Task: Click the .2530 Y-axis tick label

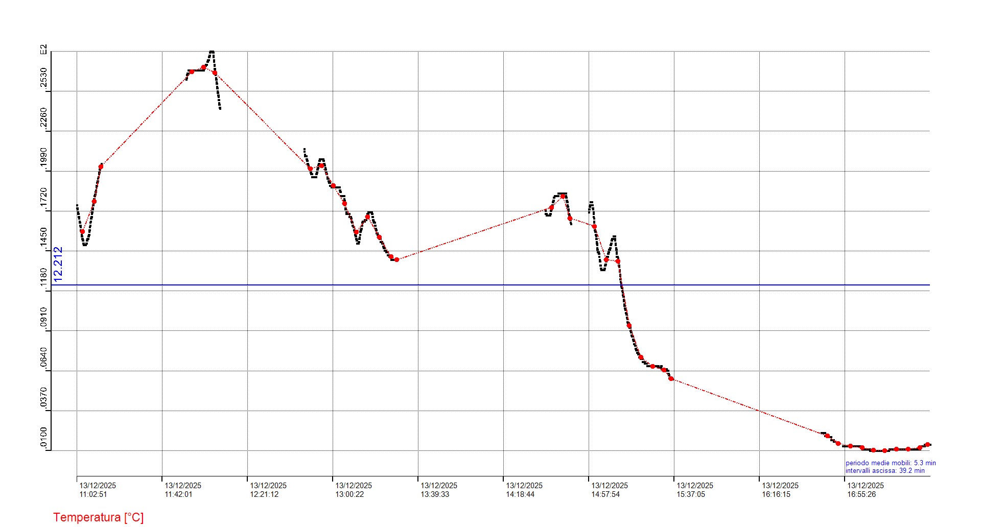Action: click(44, 79)
